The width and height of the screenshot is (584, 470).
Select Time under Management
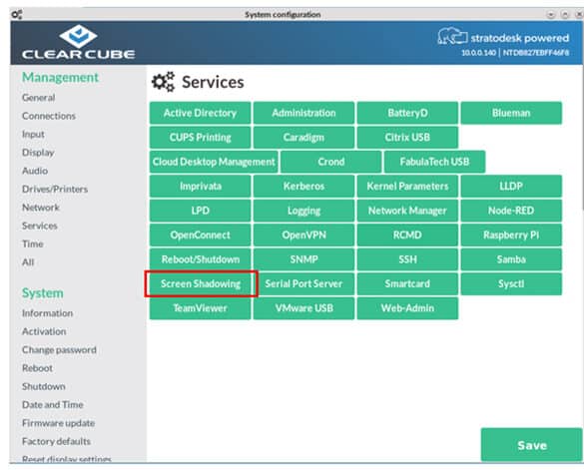click(x=33, y=243)
